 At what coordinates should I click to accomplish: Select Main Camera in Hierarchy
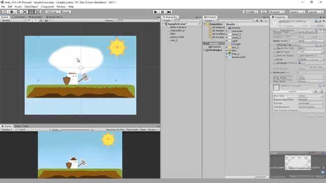click(x=178, y=27)
